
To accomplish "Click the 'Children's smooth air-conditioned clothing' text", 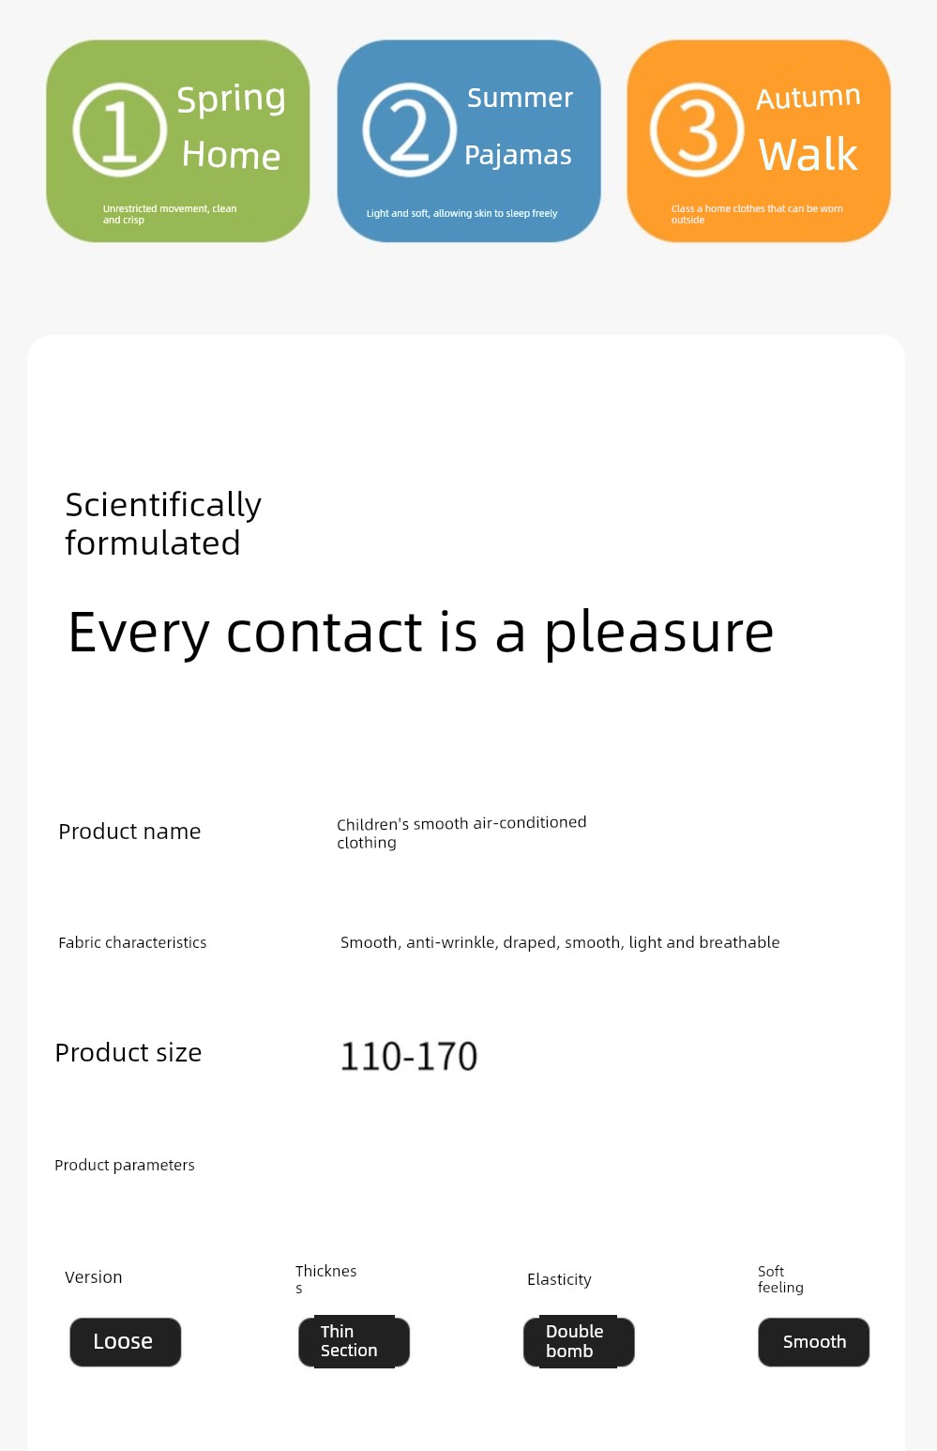I will 461,832.
